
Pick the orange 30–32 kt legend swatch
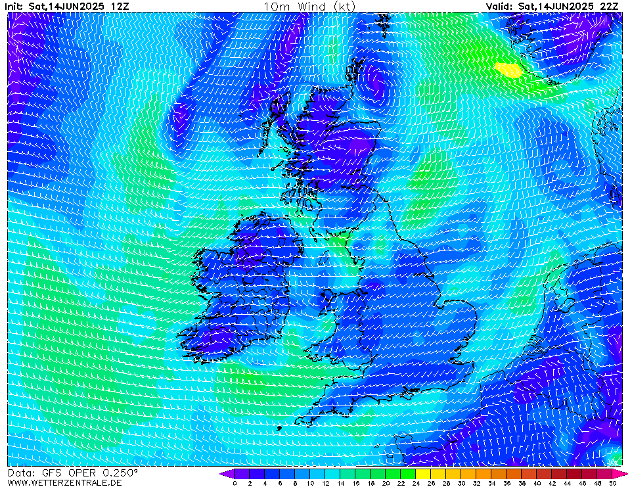468,473
